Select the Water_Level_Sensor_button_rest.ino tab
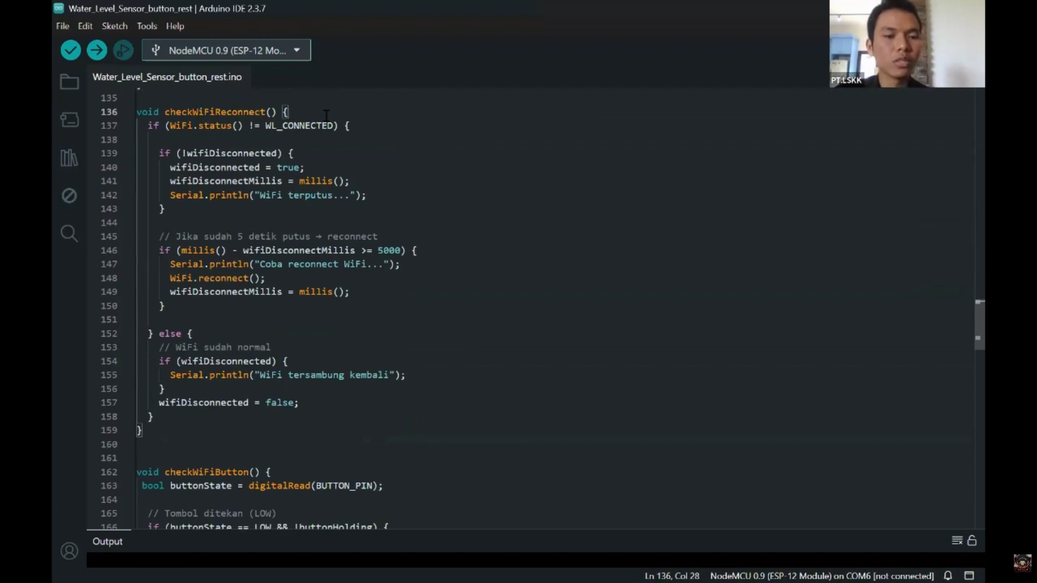The width and height of the screenshot is (1037, 583). pyautogui.click(x=167, y=77)
